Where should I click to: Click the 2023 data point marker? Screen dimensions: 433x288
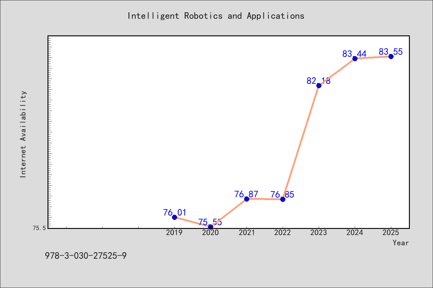(319, 85)
